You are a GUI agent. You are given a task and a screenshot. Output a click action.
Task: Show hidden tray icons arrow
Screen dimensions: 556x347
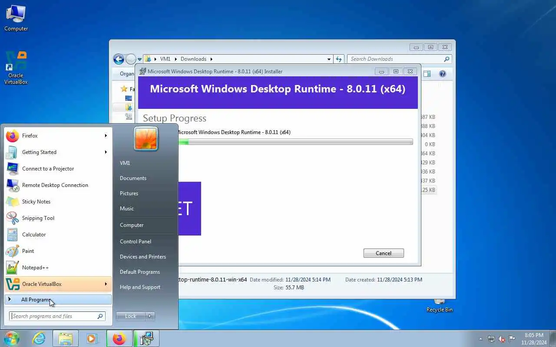click(x=480, y=339)
